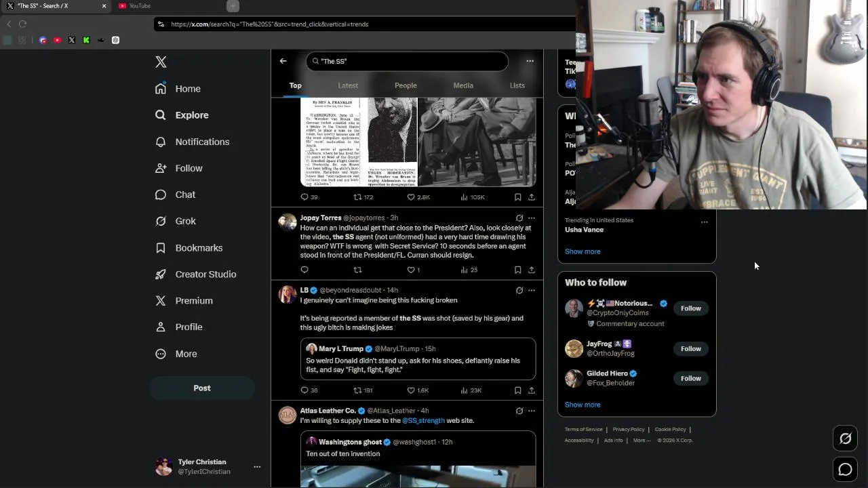The image size is (868, 488).
Task: Bookmark Jopay Torres post
Action: point(517,270)
